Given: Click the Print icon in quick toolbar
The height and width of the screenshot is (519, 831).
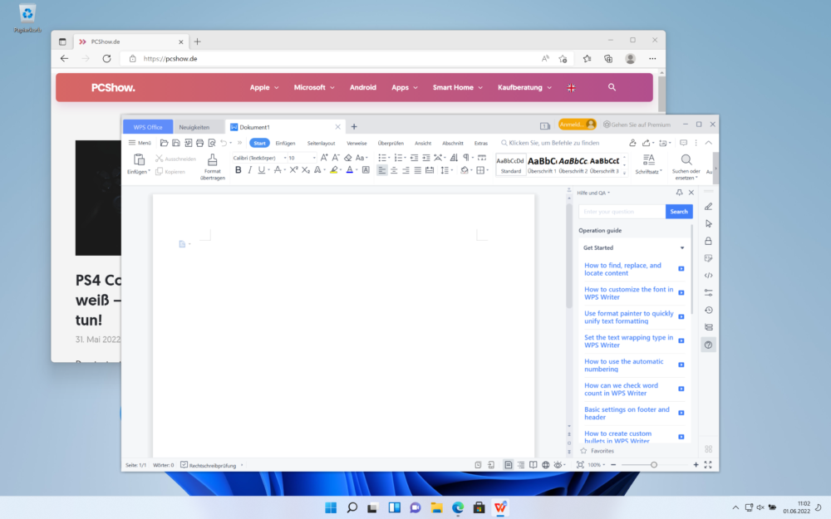Looking at the screenshot, I should (199, 143).
